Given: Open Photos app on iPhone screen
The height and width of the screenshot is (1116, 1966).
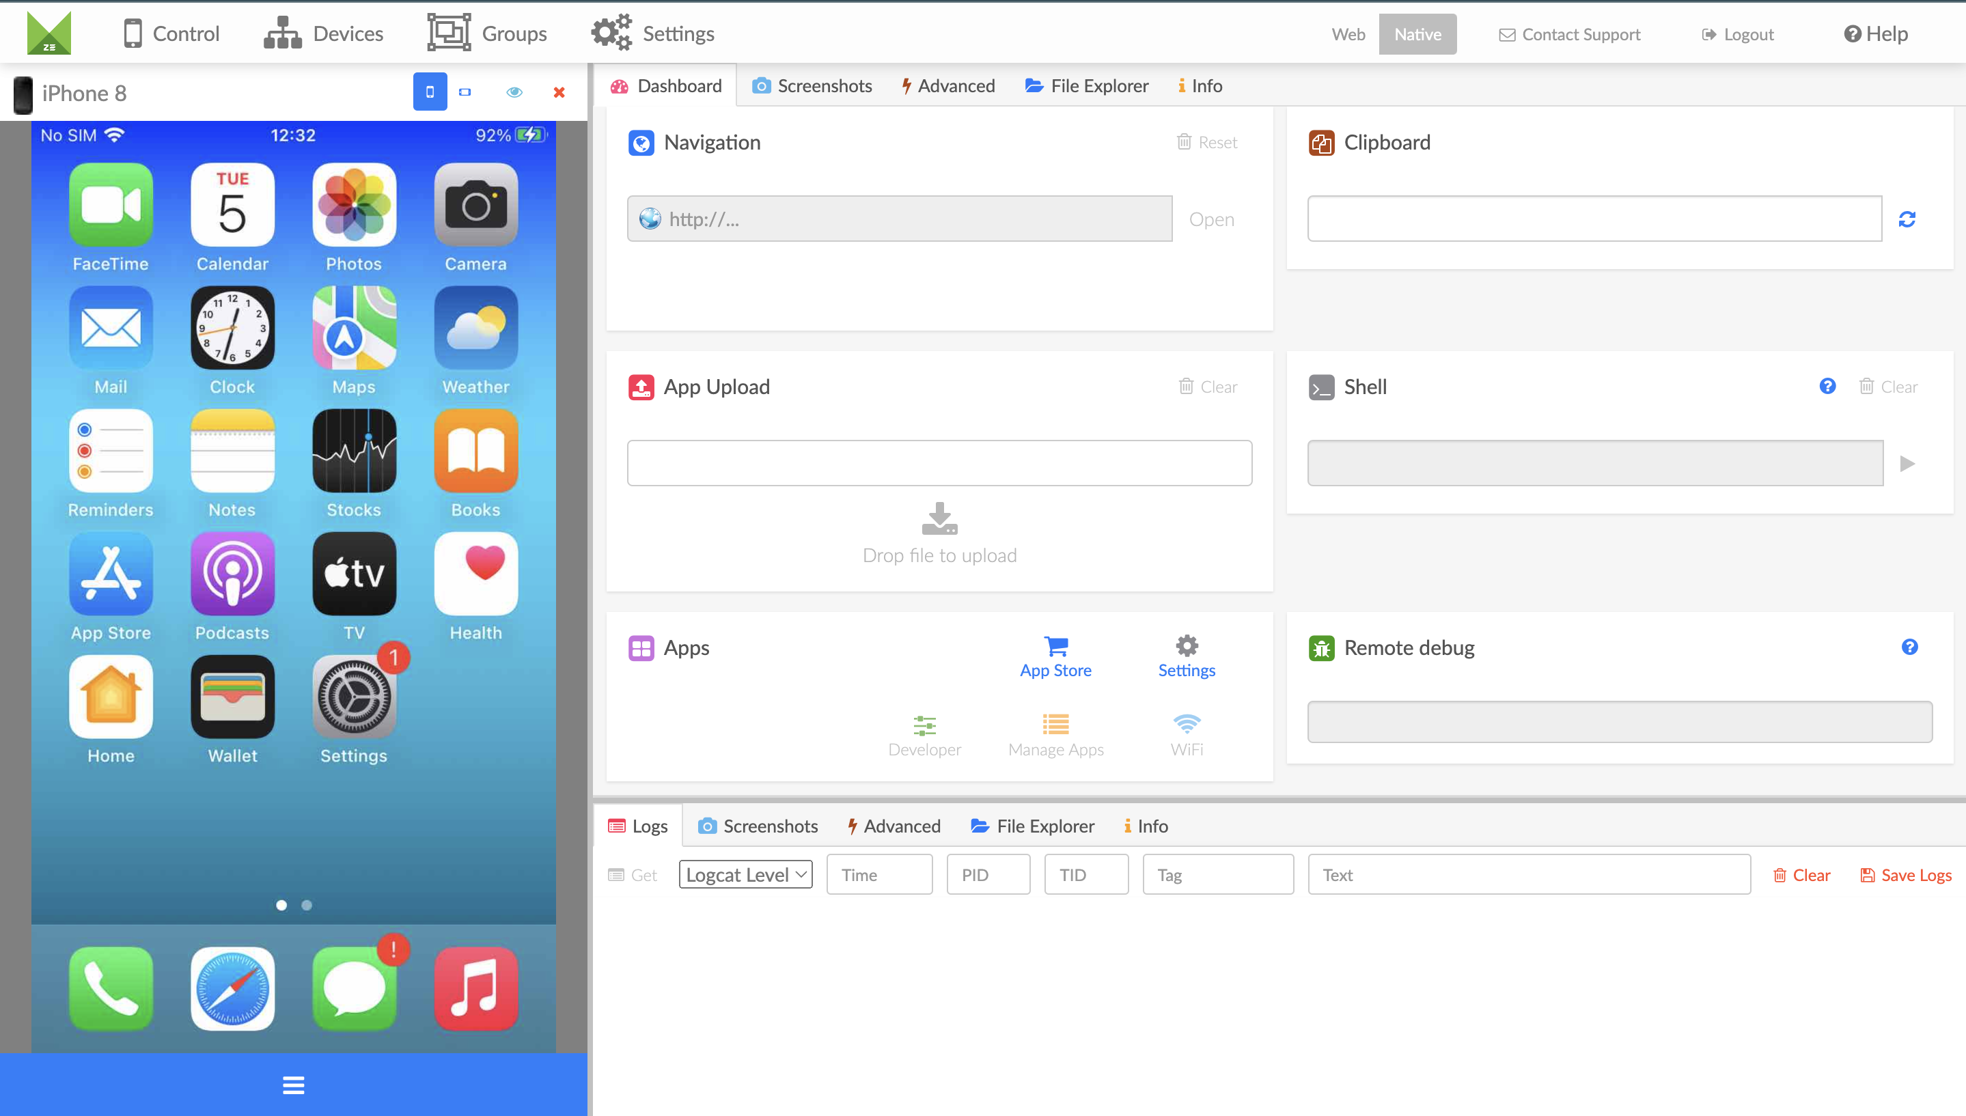Looking at the screenshot, I should (354, 205).
